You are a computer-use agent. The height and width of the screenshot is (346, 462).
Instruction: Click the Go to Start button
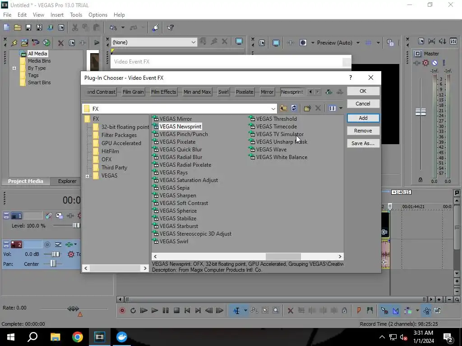point(187,310)
